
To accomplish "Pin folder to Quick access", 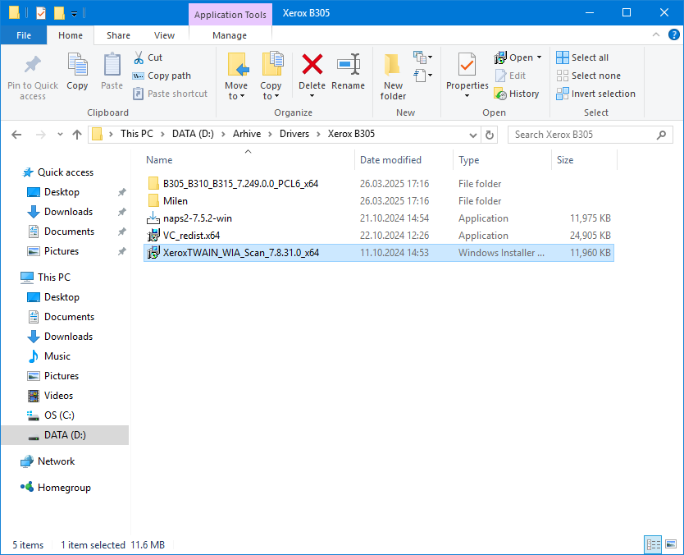I will pyautogui.click(x=33, y=77).
